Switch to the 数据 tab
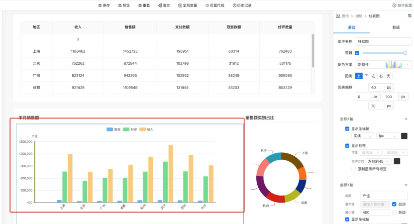Screen dimensions: 414x224 click(x=396, y=27)
